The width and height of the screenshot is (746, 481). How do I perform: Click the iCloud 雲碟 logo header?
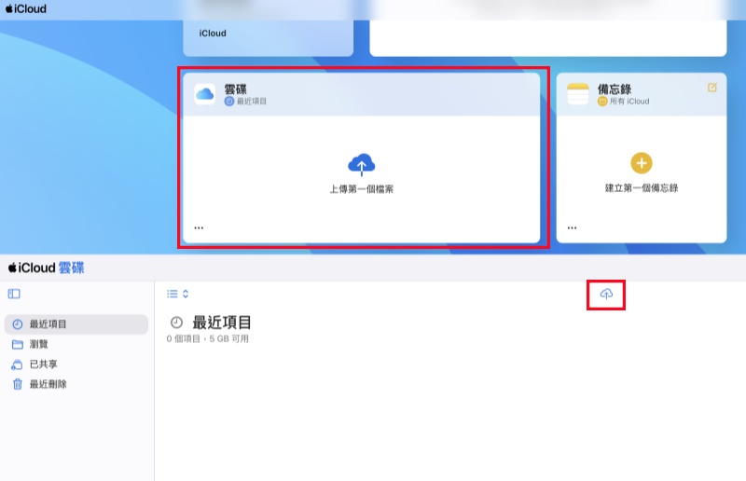click(x=46, y=268)
